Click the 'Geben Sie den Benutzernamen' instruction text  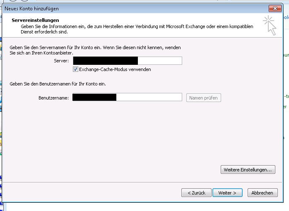[x=58, y=84]
